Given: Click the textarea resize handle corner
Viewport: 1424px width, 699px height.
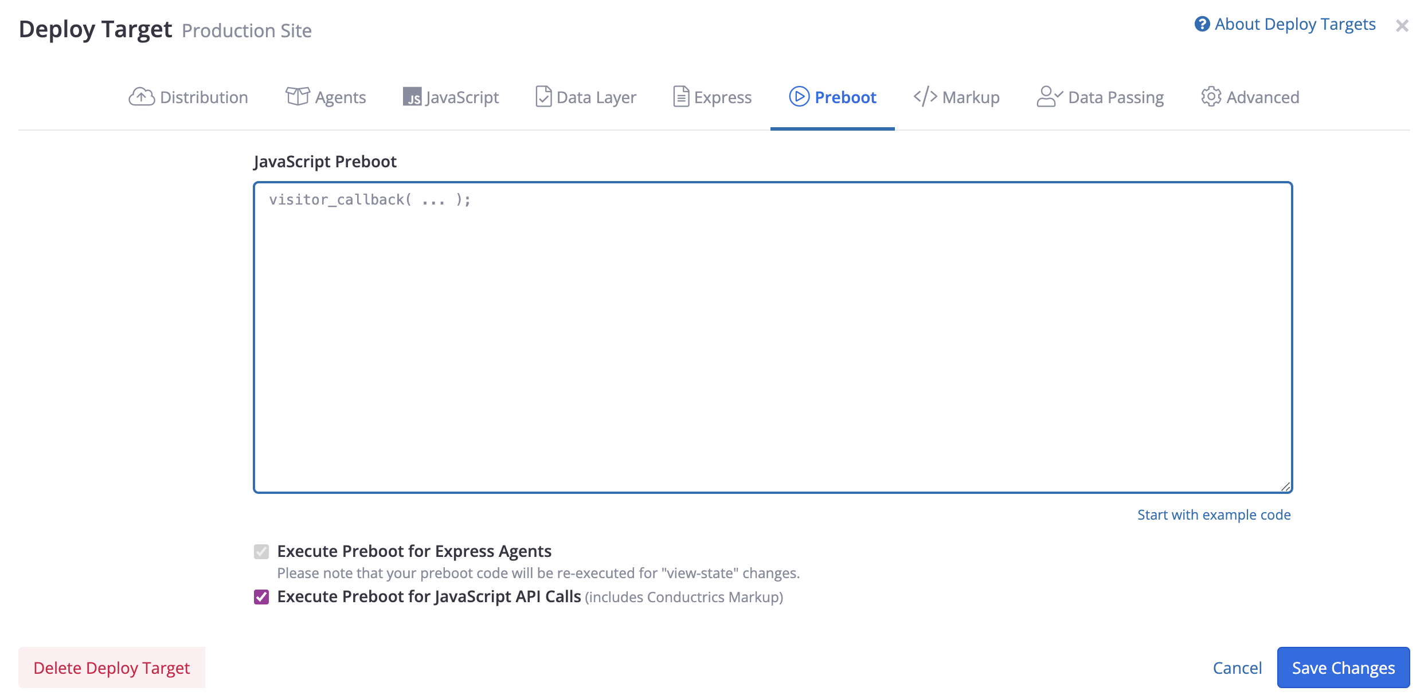Looking at the screenshot, I should point(1285,486).
